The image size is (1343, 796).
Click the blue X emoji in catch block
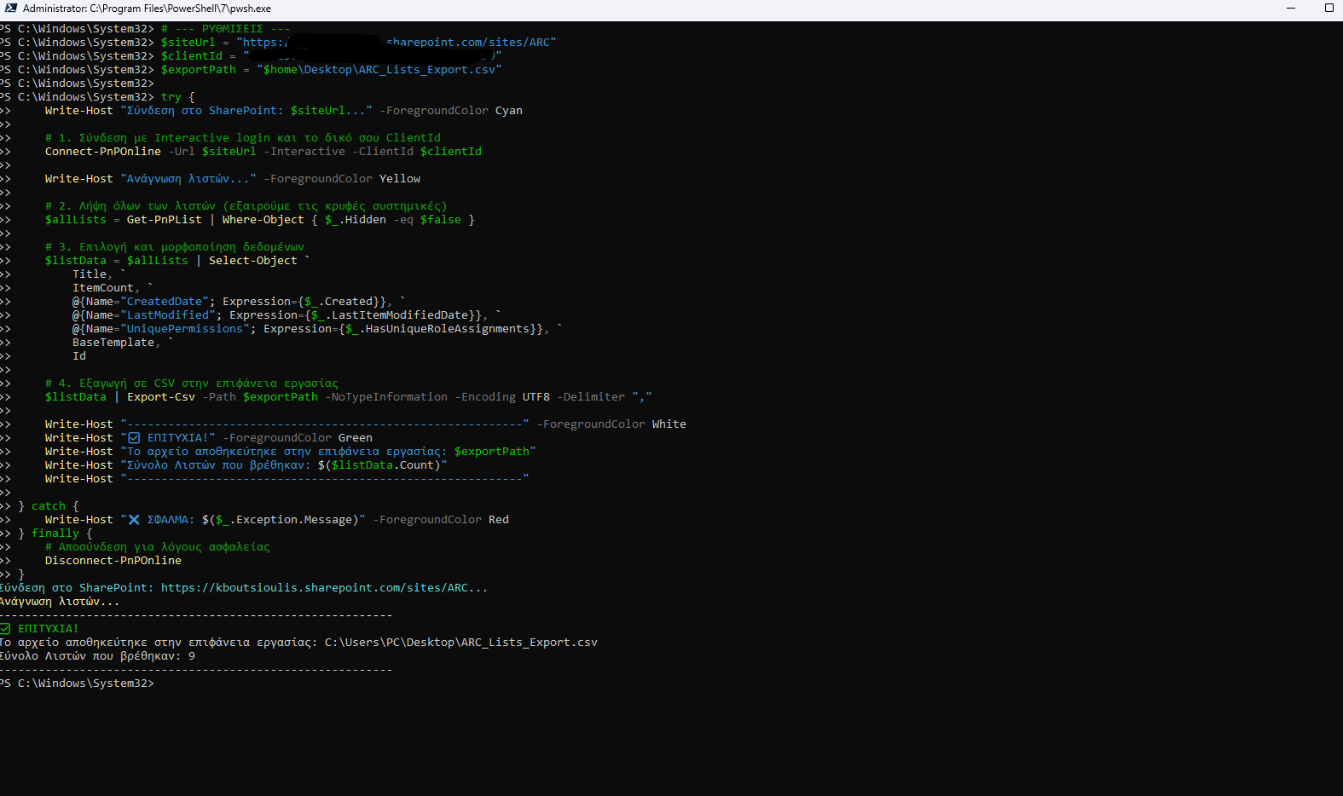[x=134, y=520]
